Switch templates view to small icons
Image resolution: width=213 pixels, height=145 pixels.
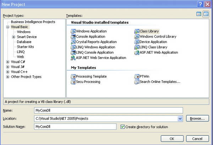click(x=206, y=14)
